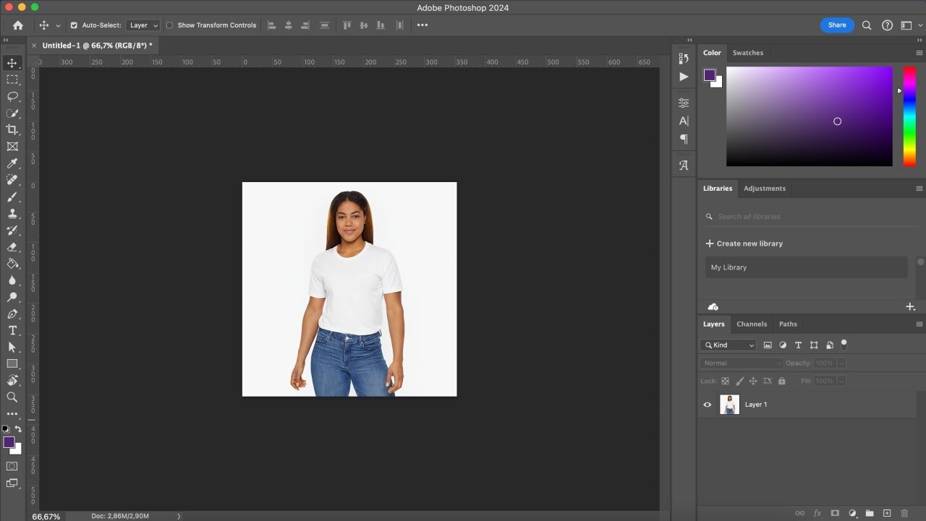Select the Path Selection tool
The width and height of the screenshot is (926, 521).
click(x=12, y=347)
